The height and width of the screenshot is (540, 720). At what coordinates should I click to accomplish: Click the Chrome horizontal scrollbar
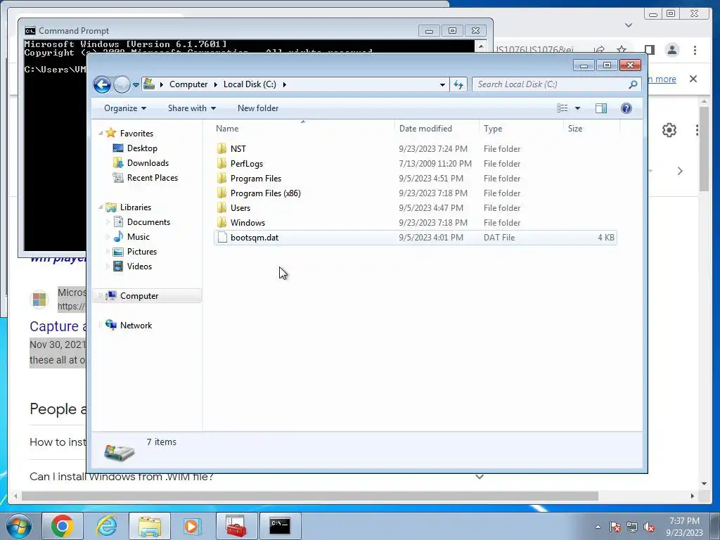point(310,496)
